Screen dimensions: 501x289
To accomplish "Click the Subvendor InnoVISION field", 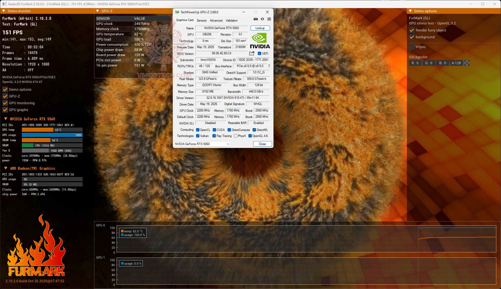I will [x=208, y=60].
